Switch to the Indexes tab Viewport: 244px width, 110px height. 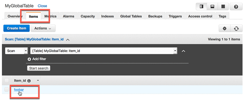coord(107,16)
